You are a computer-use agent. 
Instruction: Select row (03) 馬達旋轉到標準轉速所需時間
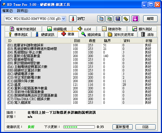(82, 49)
